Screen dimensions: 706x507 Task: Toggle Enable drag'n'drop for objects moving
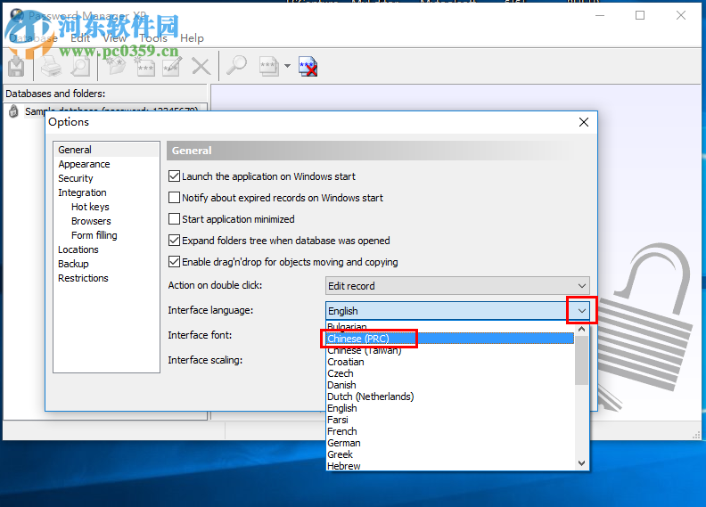pos(174,261)
